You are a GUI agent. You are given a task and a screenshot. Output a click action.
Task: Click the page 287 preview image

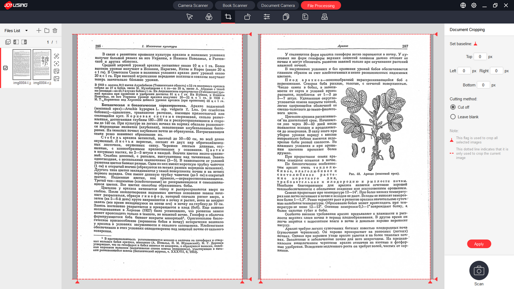point(345,157)
